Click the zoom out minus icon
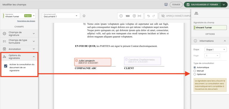 [121, 16]
